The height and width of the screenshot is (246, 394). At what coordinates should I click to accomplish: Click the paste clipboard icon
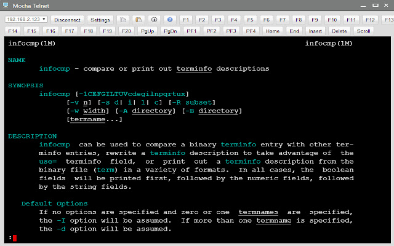click(139, 20)
